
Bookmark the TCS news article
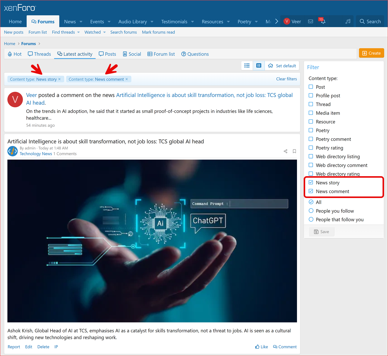(x=294, y=151)
